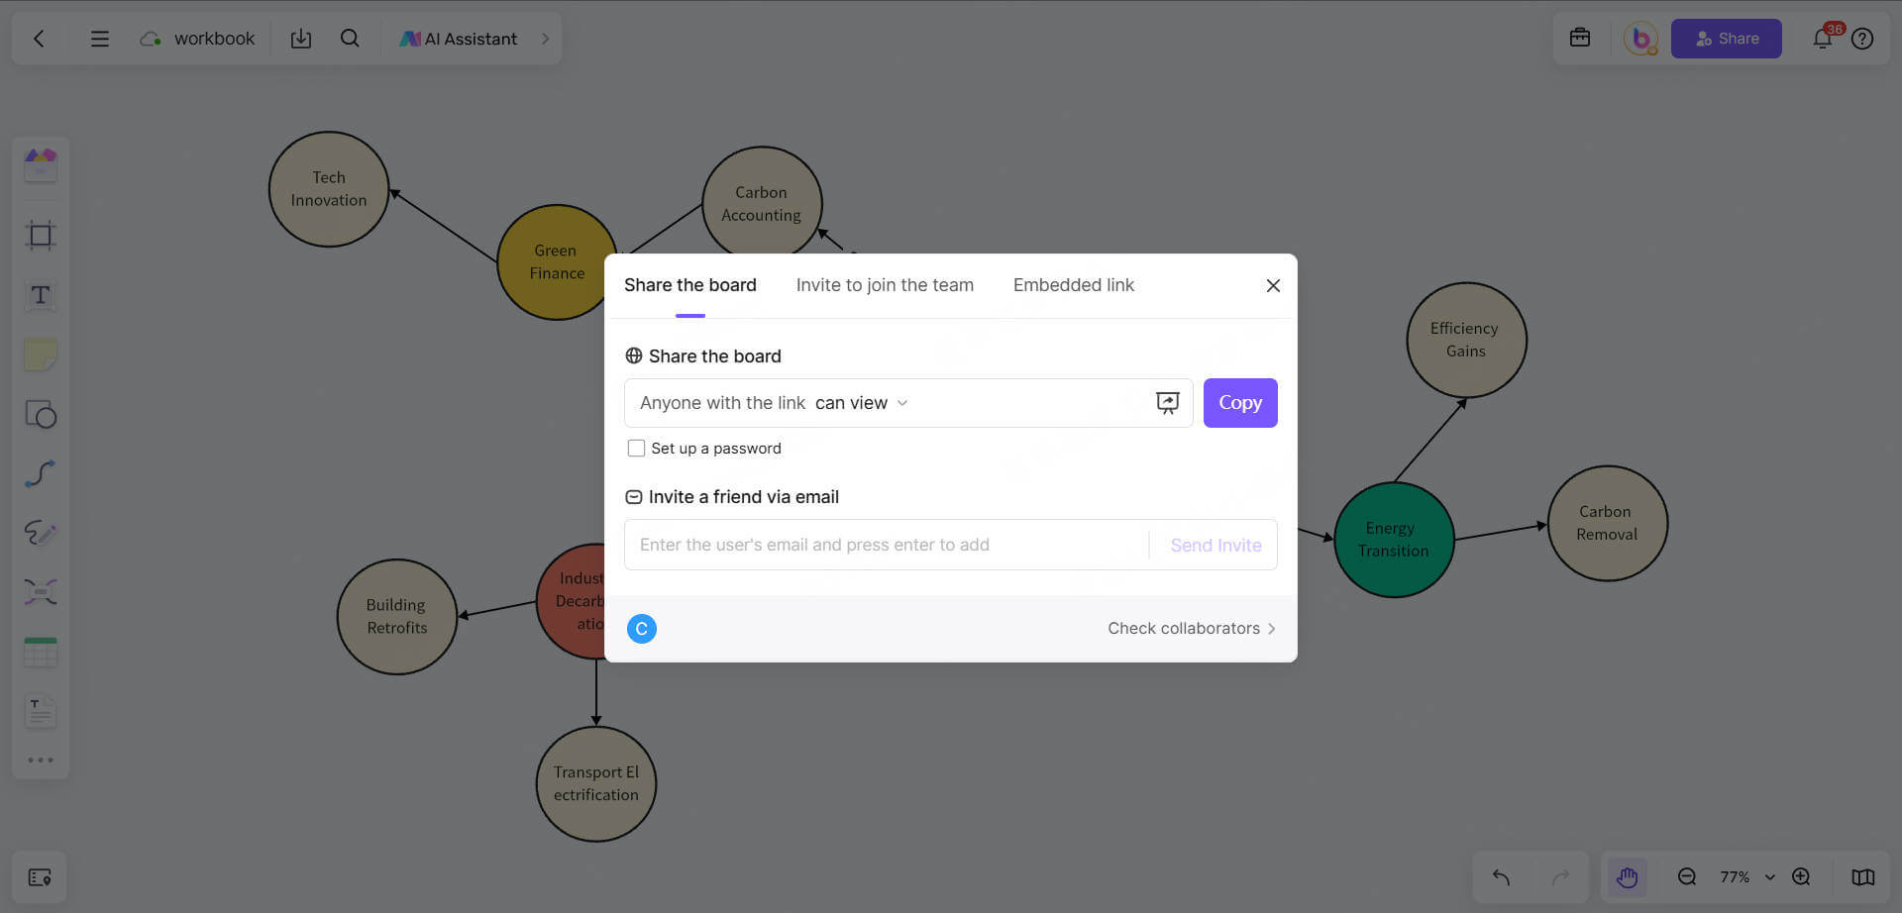The height and width of the screenshot is (913, 1902).
Task: Close the share dialog
Action: pos(1273,285)
